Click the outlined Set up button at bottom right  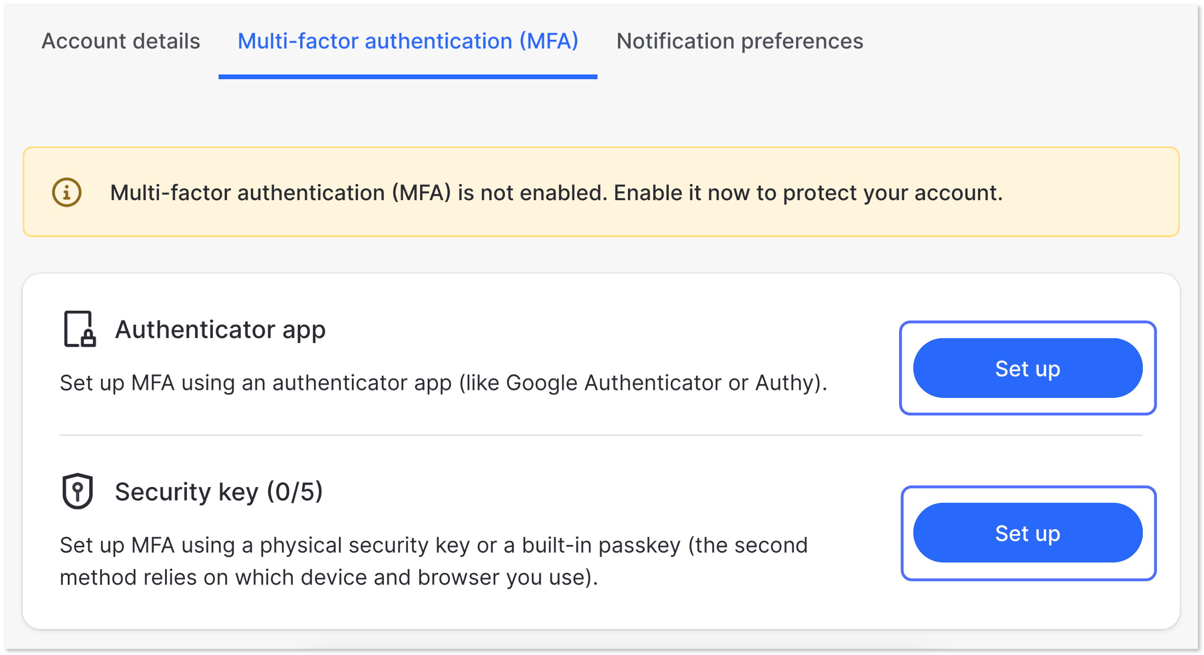(1027, 533)
